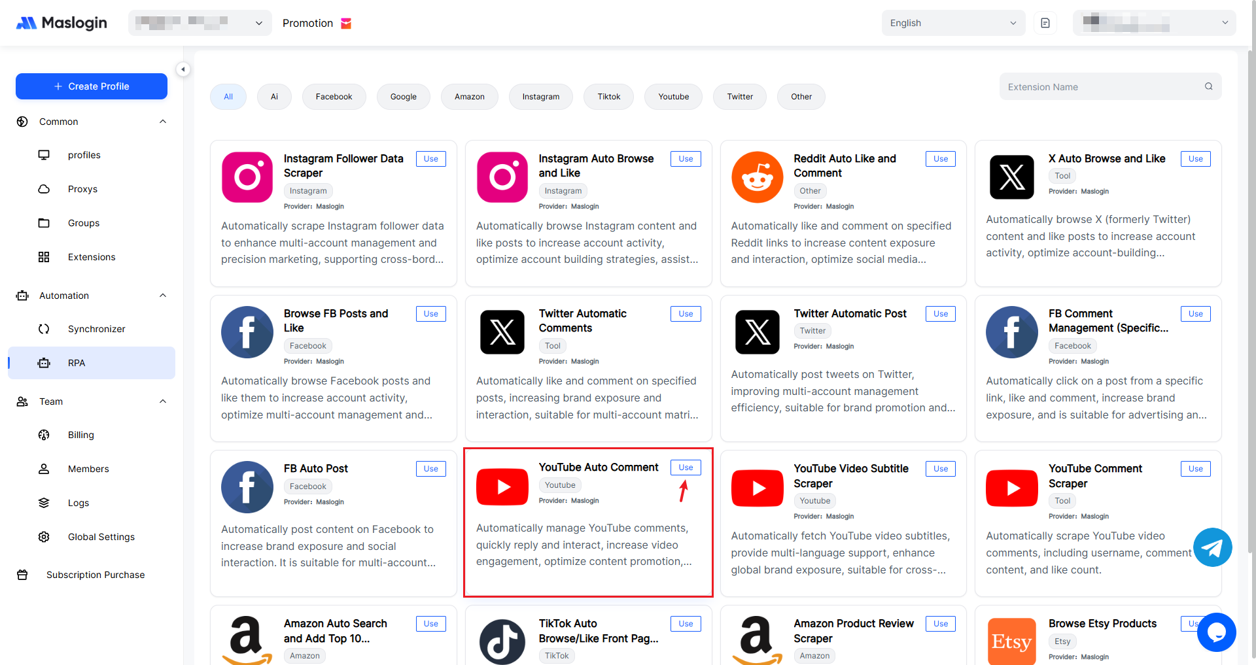Go to Global Settings
Image resolution: width=1256 pixels, height=665 pixels.
coord(101,537)
